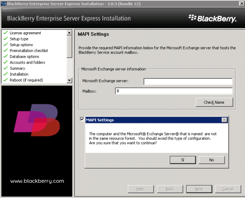Click the Cancel button

228,189
